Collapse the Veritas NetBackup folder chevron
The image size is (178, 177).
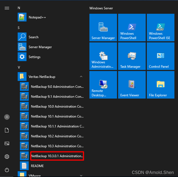click(x=81, y=77)
